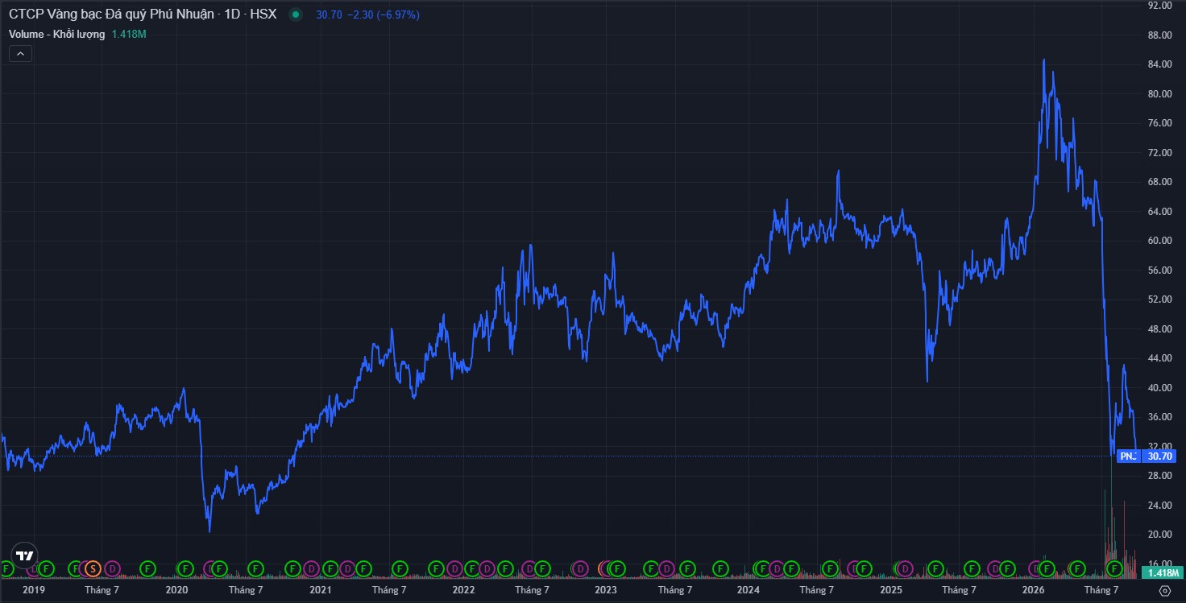Click the blue 30.70 price axis label

pos(1160,456)
